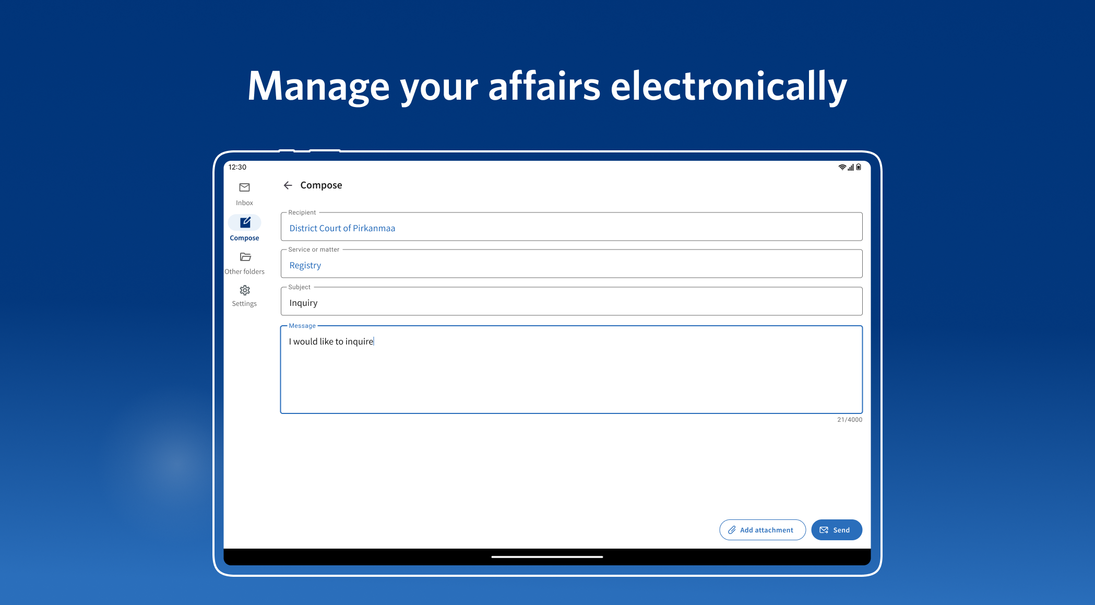The image size is (1095, 605).
Task: Click the Settings label in sidebar
Action: (x=244, y=304)
